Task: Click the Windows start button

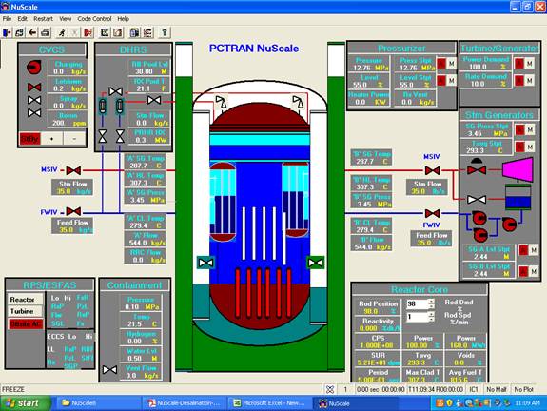Action: coord(25,403)
